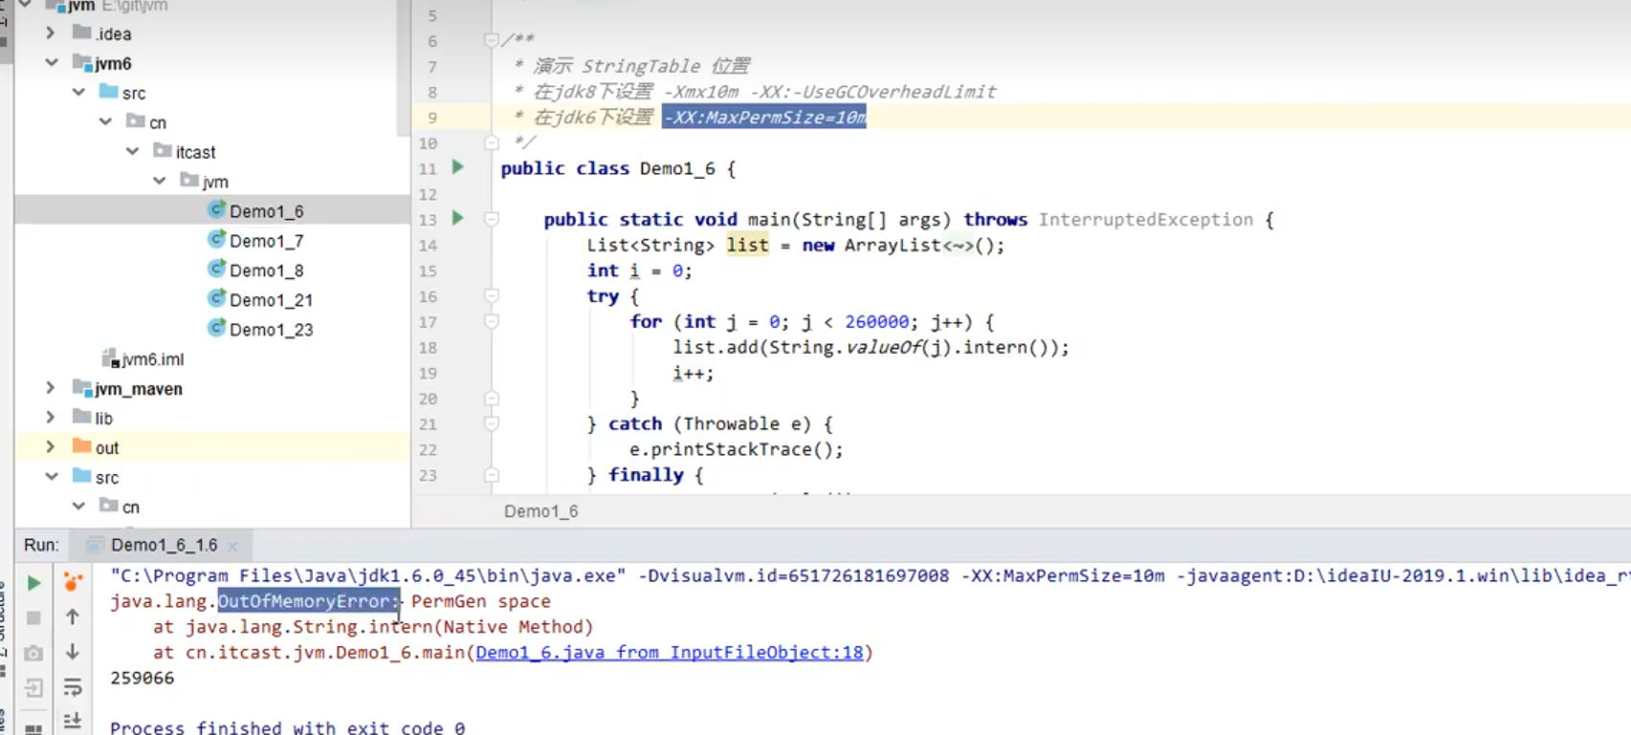Fold the catch block at line 21

point(491,423)
